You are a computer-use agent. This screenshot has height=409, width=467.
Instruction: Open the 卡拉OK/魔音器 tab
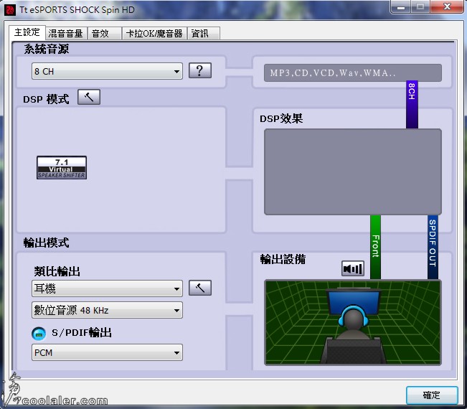coord(154,33)
